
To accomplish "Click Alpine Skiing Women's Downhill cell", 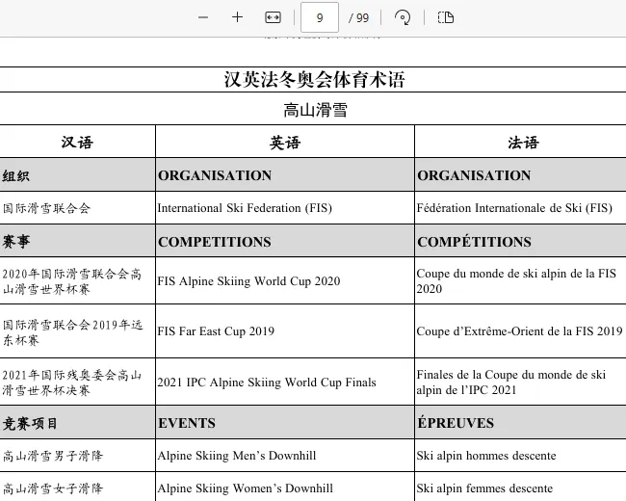I will (285, 488).
